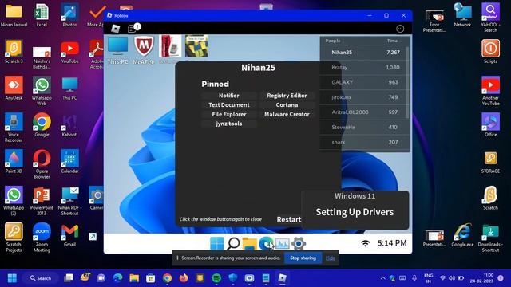The height and width of the screenshot is (287, 511).
Task: Open AnyDesk desktop icon
Action: point(14,88)
